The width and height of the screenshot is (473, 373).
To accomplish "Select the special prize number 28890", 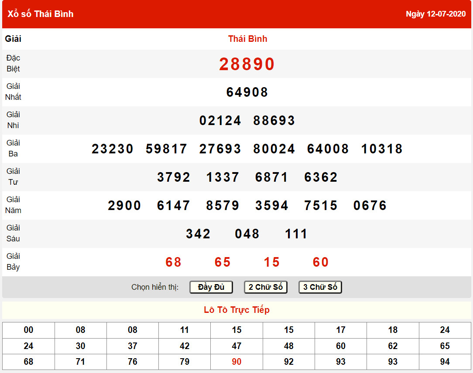I will point(247,64).
